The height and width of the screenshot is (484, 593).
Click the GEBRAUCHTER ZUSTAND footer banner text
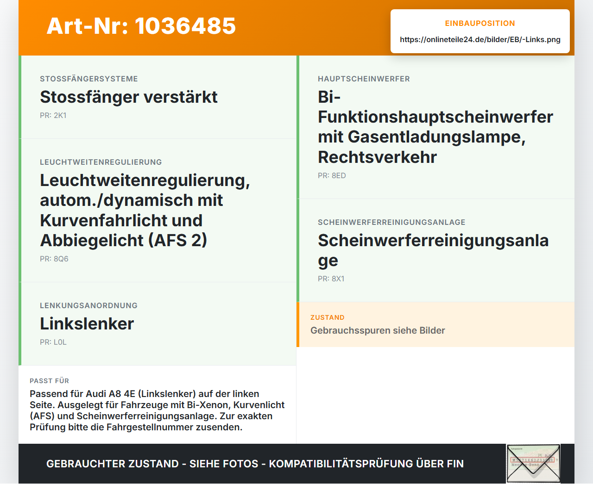(255, 464)
